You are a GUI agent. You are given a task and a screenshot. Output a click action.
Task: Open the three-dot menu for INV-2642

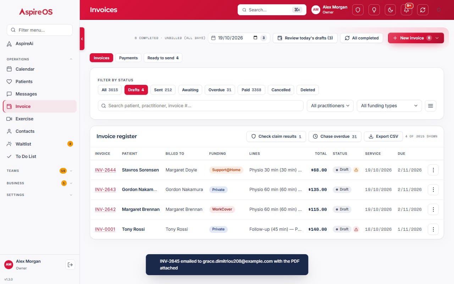click(433, 209)
